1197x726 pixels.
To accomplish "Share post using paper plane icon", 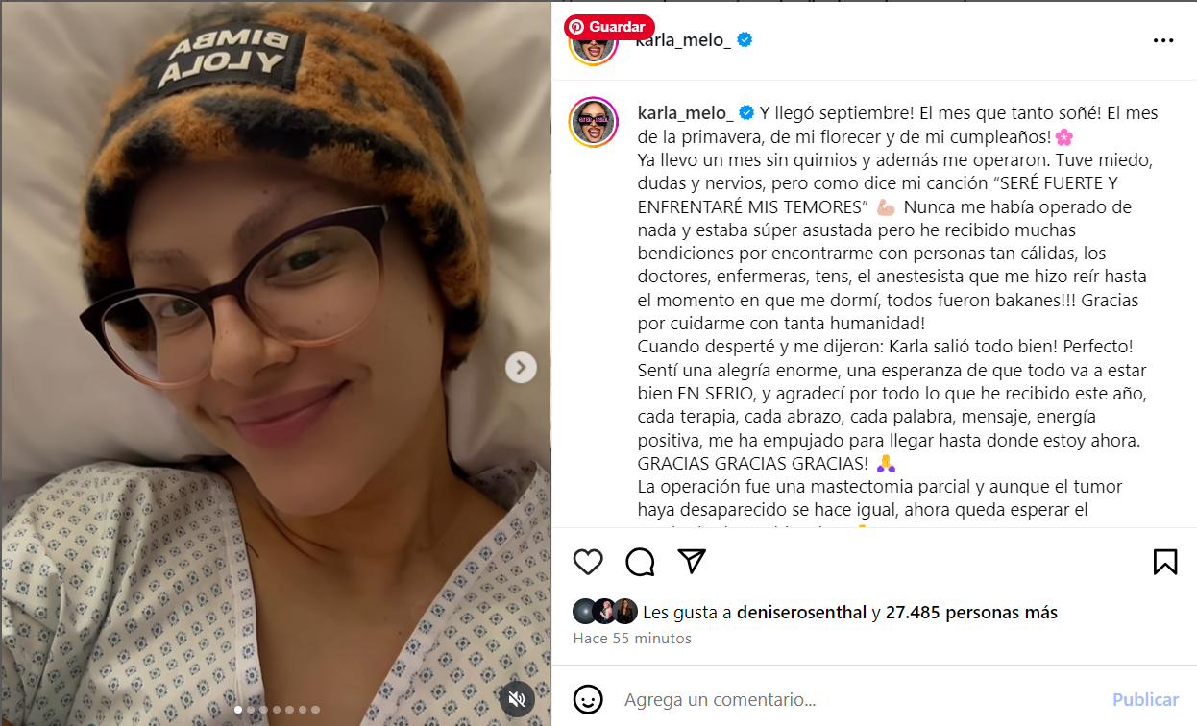I will point(692,562).
